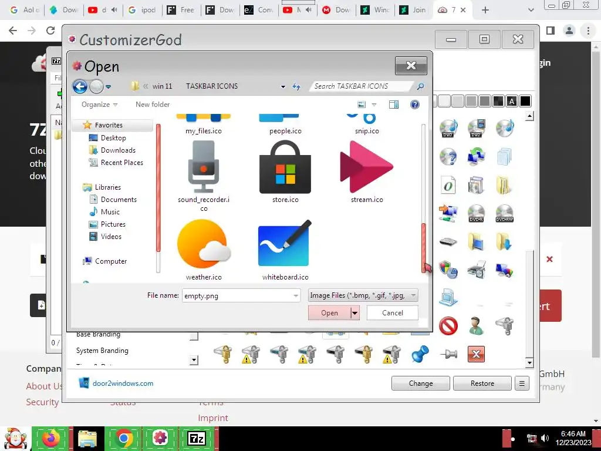
Task: Expand the Open button split arrow
Action: pos(355,313)
